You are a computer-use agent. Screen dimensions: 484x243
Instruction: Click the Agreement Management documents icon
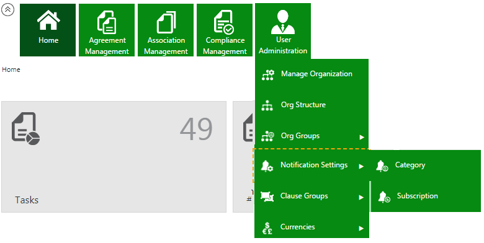pos(107,22)
